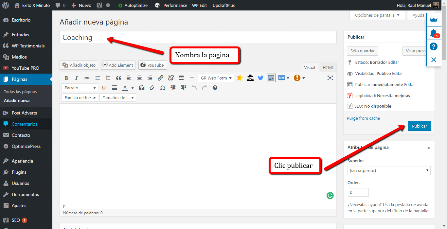Insert a blockquote
The width and height of the screenshot is (447, 229).
(118, 78)
